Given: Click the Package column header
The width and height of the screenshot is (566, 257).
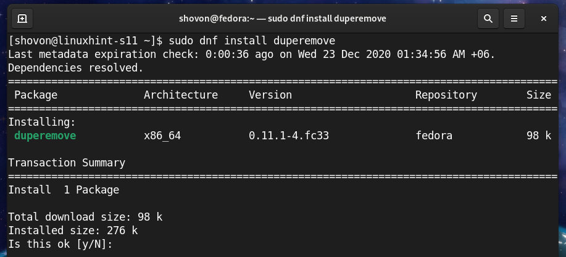Looking at the screenshot, I should click(x=36, y=95).
